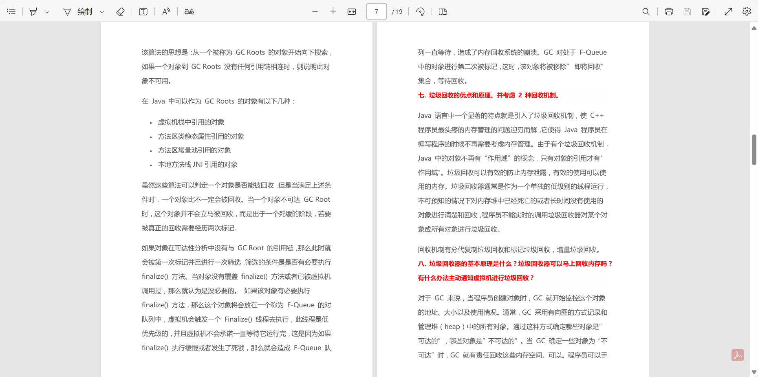
Task: Save the PDF with Save As
Action: click(x=706, y=11)
